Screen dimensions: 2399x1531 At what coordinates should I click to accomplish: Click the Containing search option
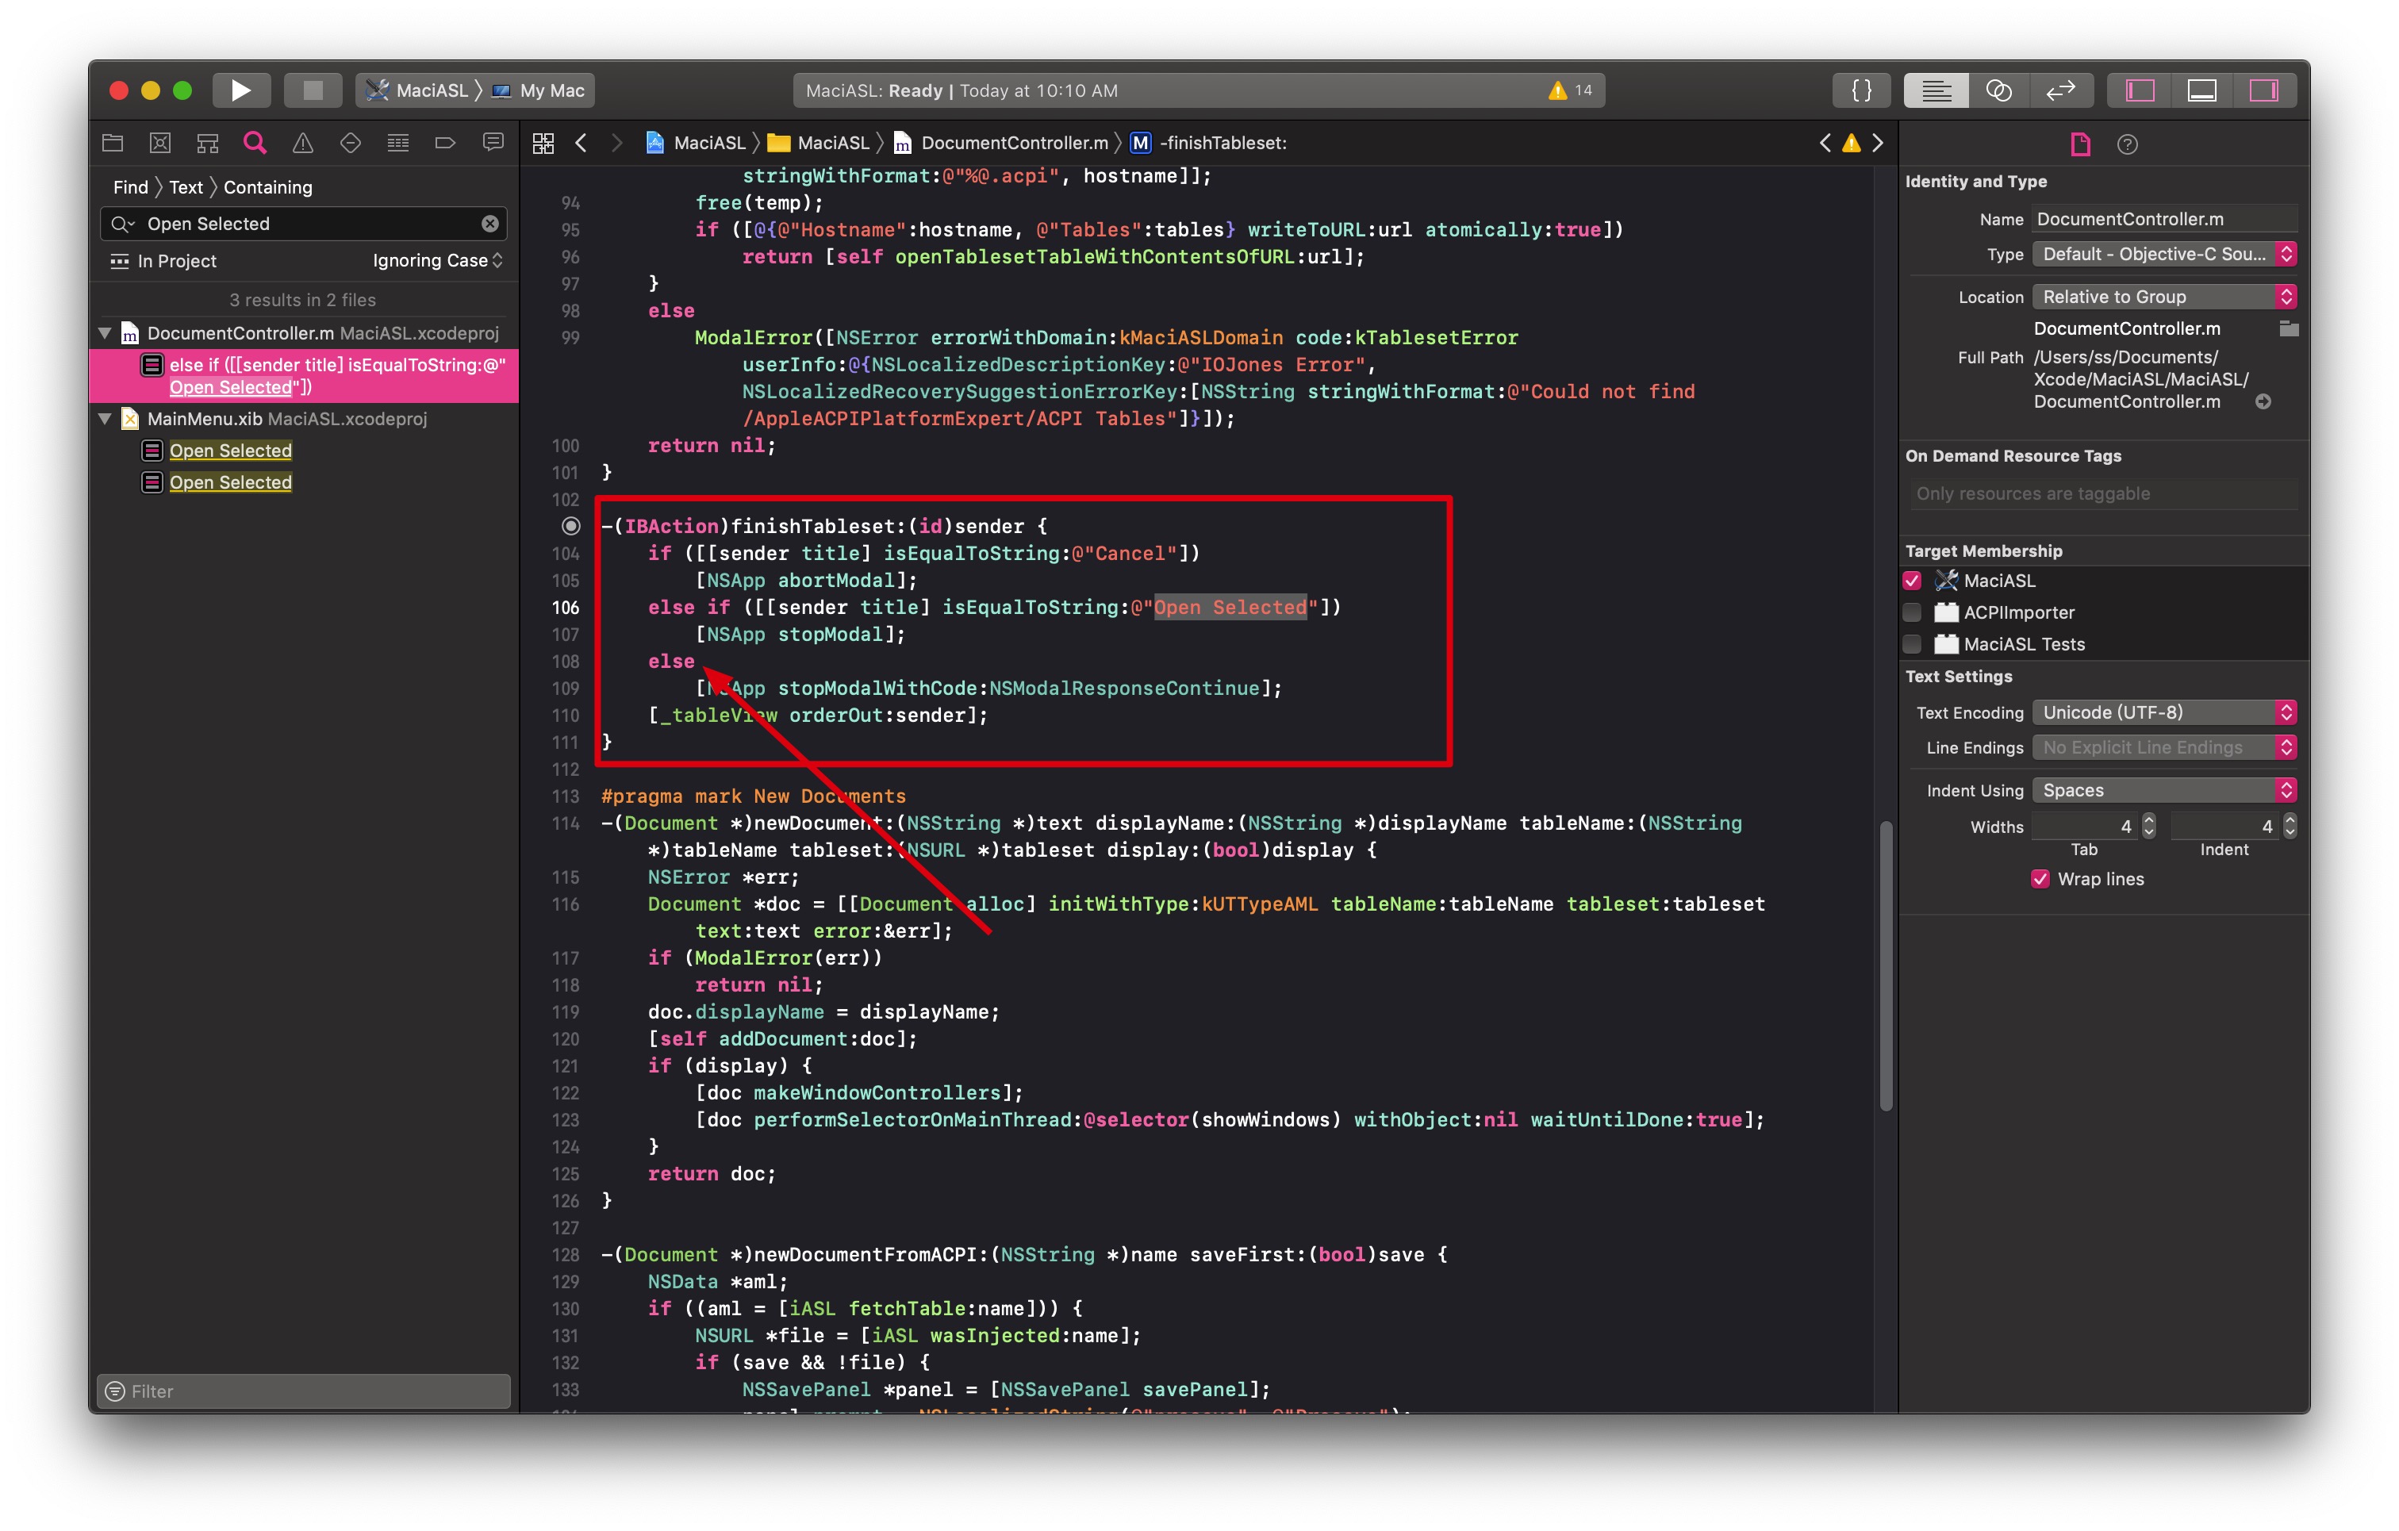coord(267,187)
